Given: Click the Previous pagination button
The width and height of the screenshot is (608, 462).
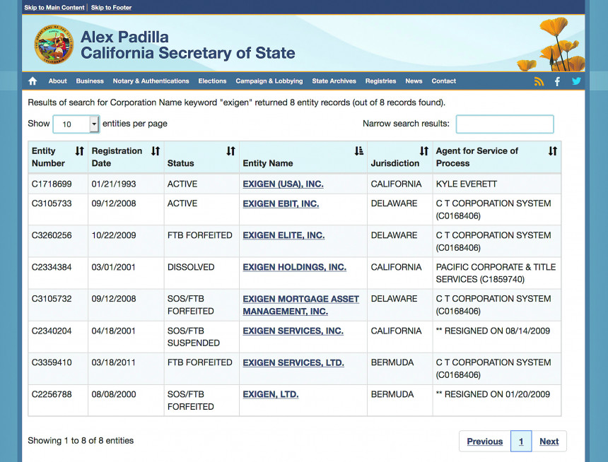Looking at the screenshot, I should (x=484, y=442).
